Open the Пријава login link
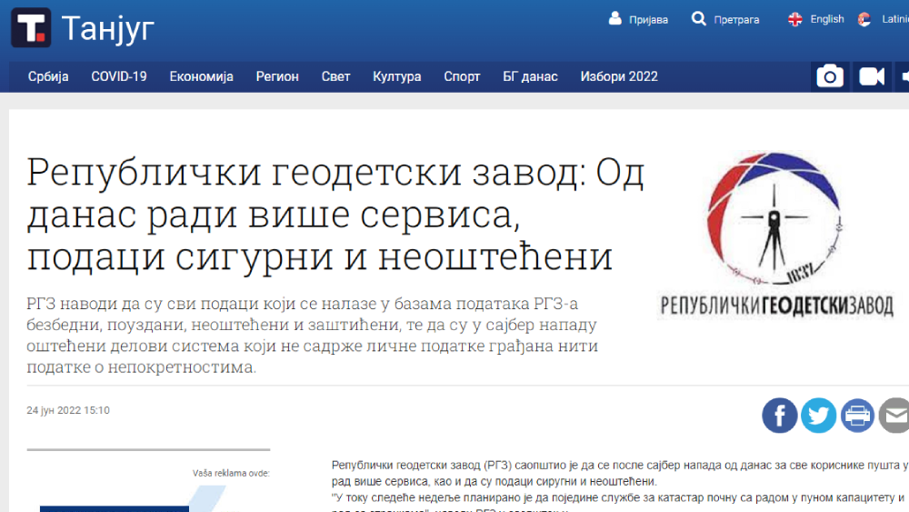Screen dimensions: 909x512 [648, 20]
